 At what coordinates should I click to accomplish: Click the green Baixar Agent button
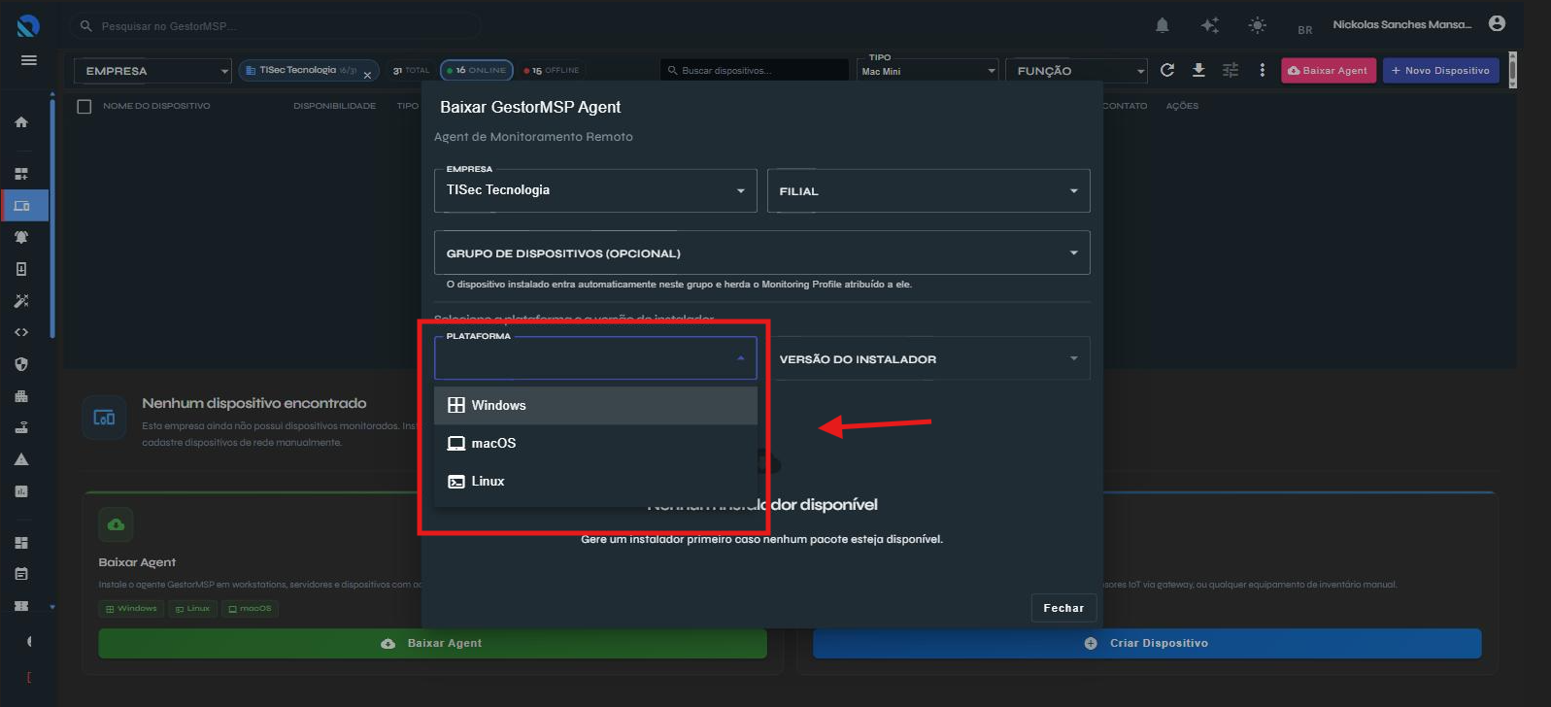(x=432, y=643)
